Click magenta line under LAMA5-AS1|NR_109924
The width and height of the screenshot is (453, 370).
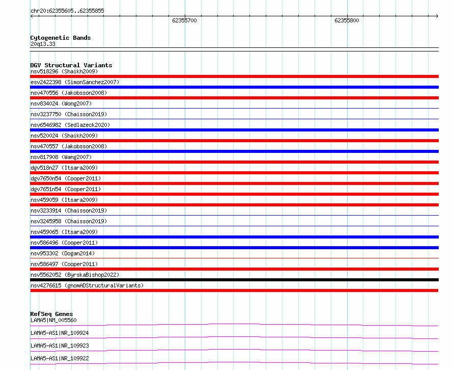click(x=234, y=337)
